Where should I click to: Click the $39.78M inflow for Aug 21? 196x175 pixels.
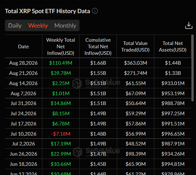coord(61,73)
